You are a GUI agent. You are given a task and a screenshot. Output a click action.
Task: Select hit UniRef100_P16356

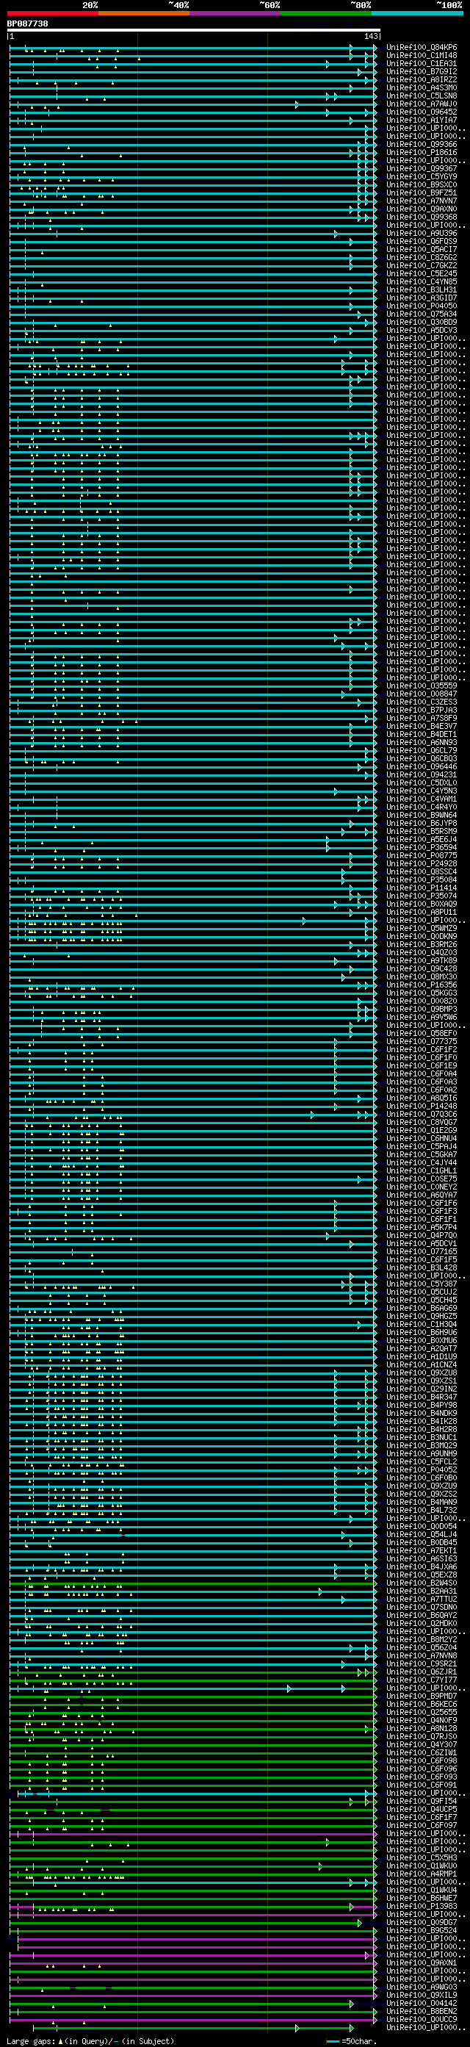pyautogui.click(x=422, y=985)
